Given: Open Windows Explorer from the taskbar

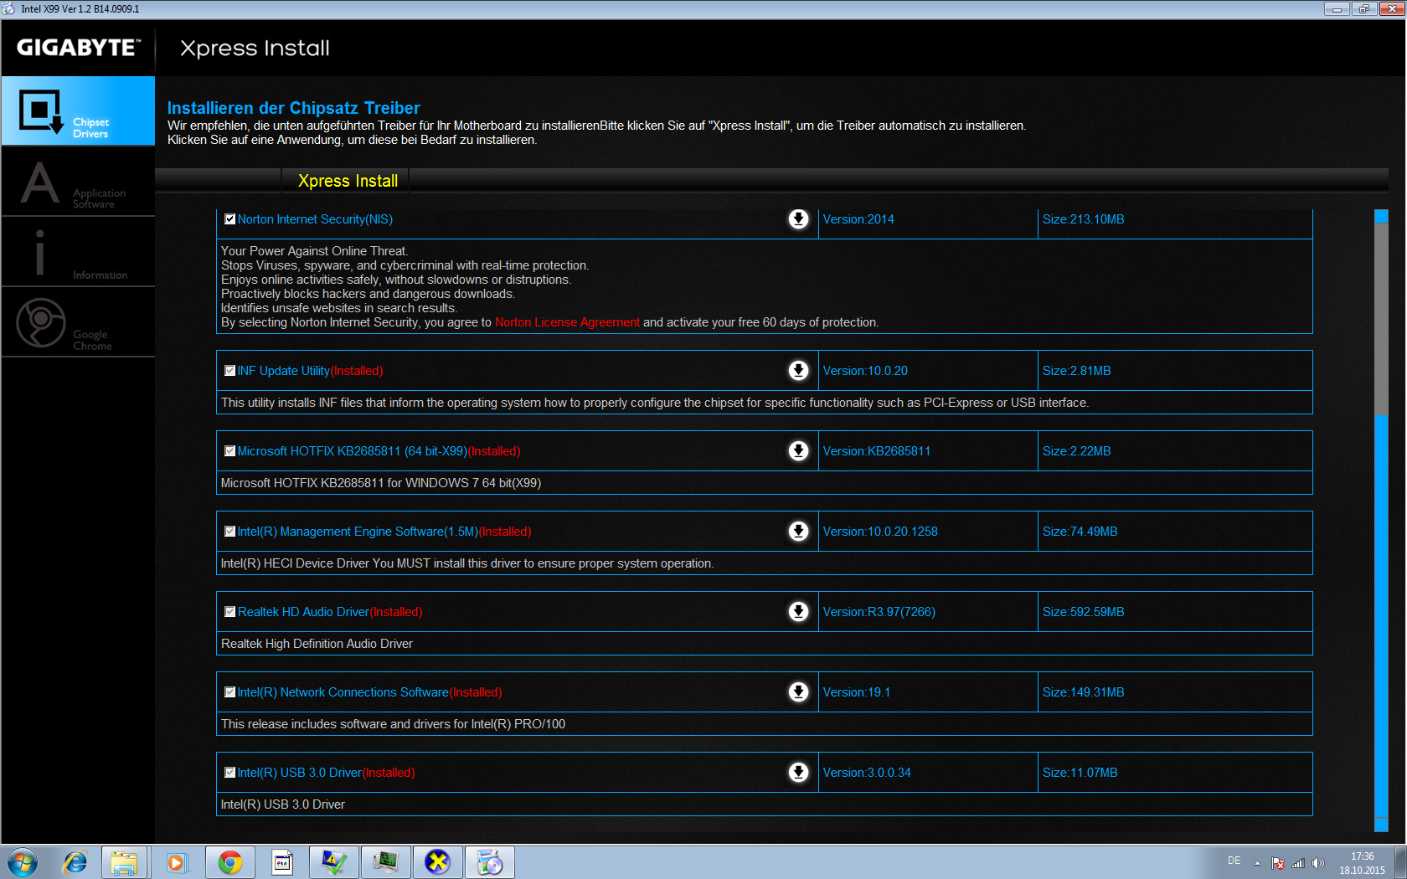Looking at the screenshot, I should click(125, 862).
